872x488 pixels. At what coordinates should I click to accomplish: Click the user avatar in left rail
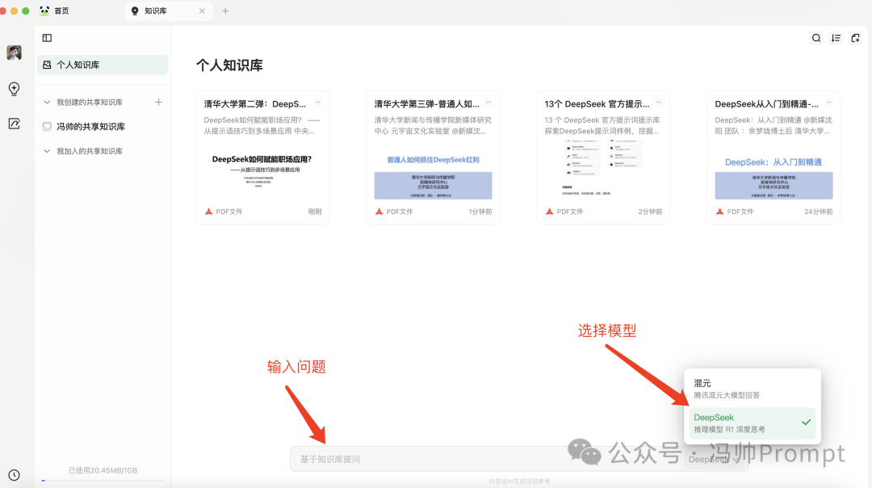[14, 53]
